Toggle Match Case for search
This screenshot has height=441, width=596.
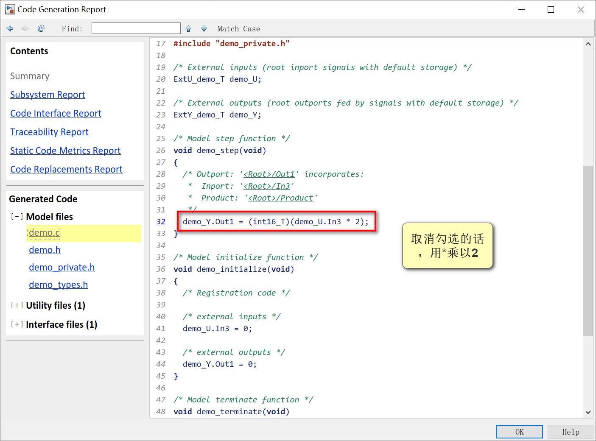238,28
